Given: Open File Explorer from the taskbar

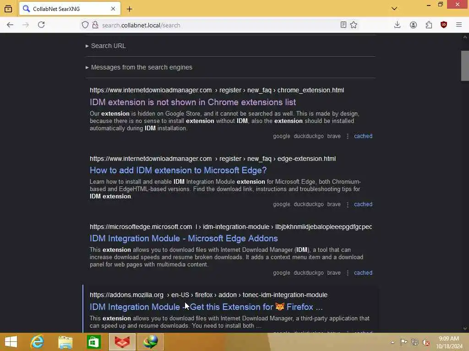Looking at the screenshot, I should click(65, 342).
